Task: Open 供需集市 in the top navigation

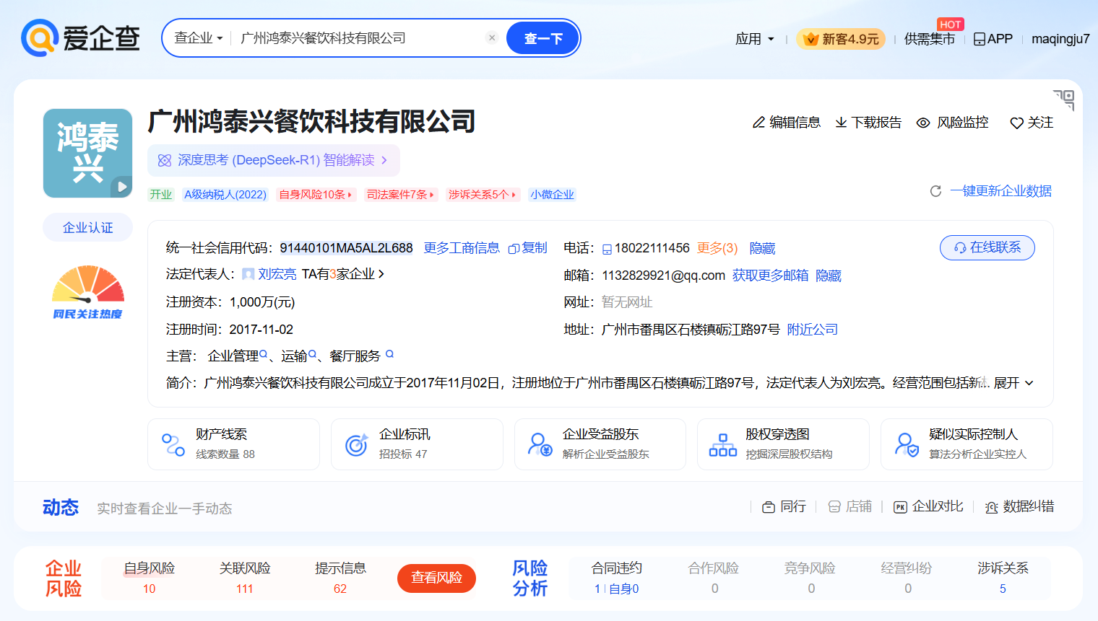Action: 929,39
